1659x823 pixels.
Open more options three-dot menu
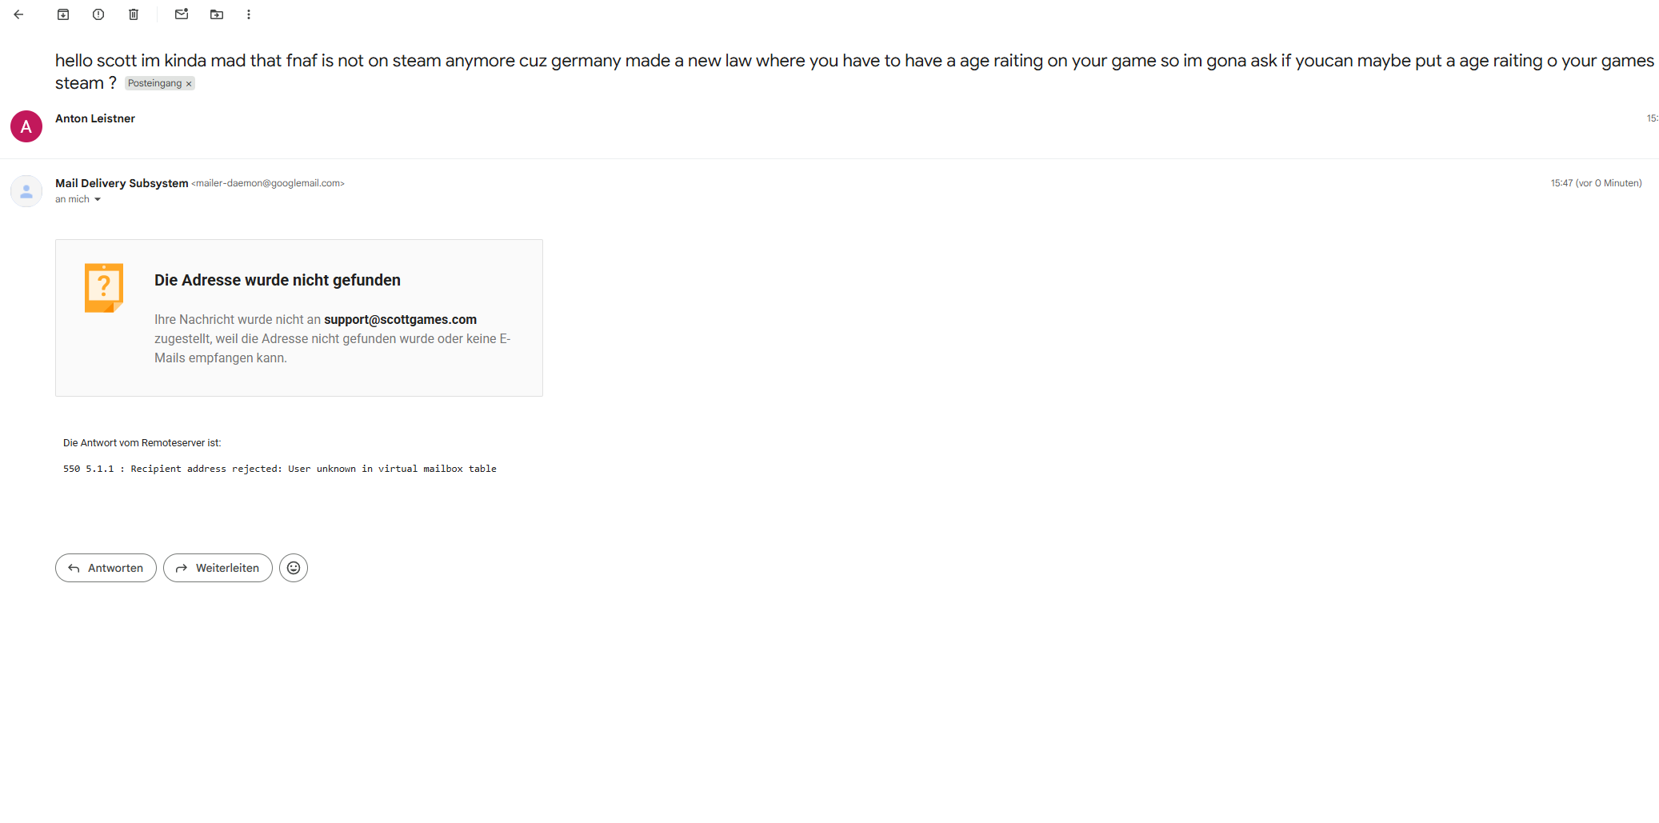pos(249,14)
